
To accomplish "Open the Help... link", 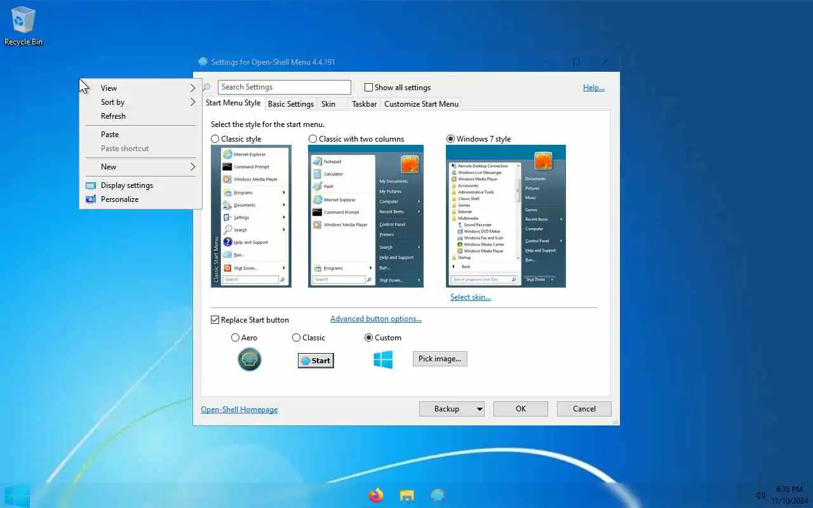I will (x=594, y=88).
